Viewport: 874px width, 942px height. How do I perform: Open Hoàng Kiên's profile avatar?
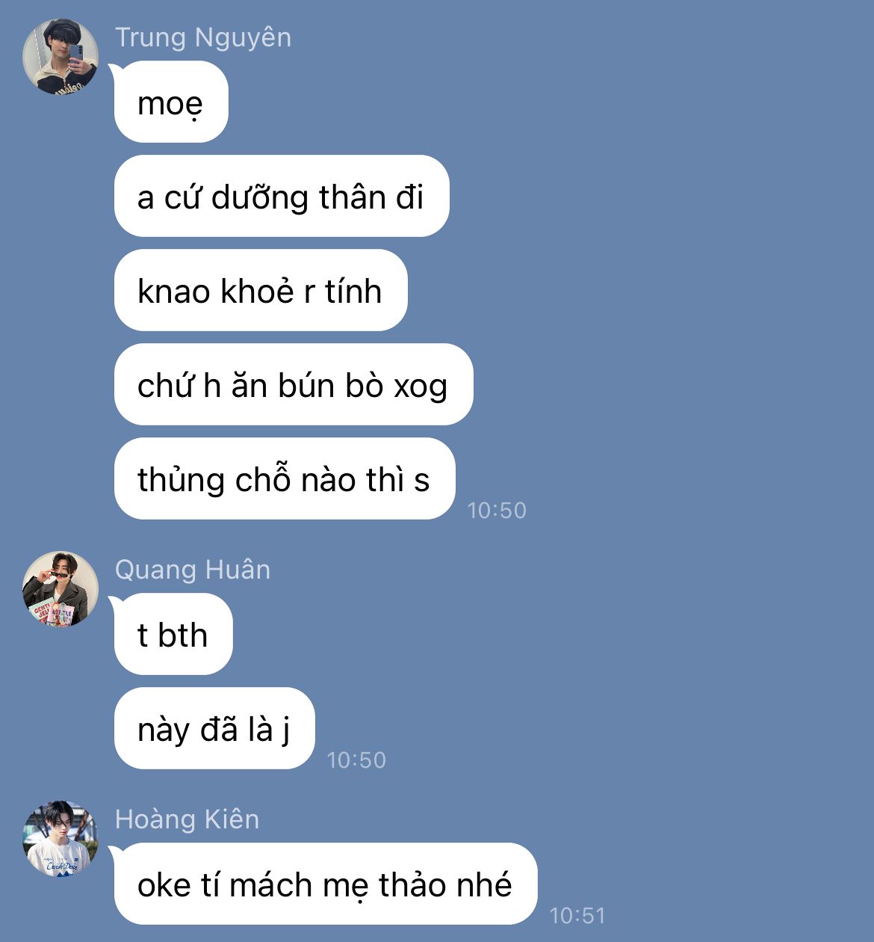click(61, 839)
